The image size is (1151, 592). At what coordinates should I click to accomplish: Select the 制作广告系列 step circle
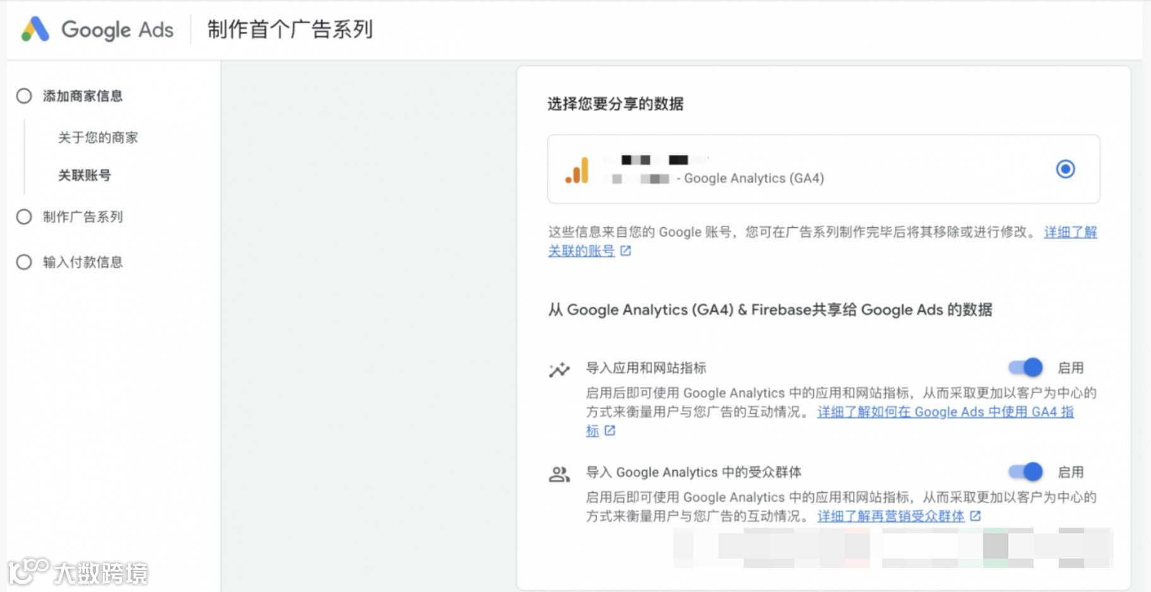24,216
